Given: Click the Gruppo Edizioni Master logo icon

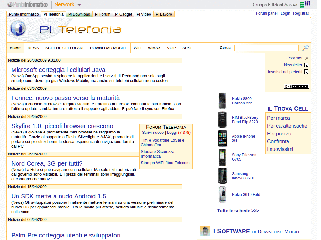Looking at the screenshot, I should coord(305,4).
